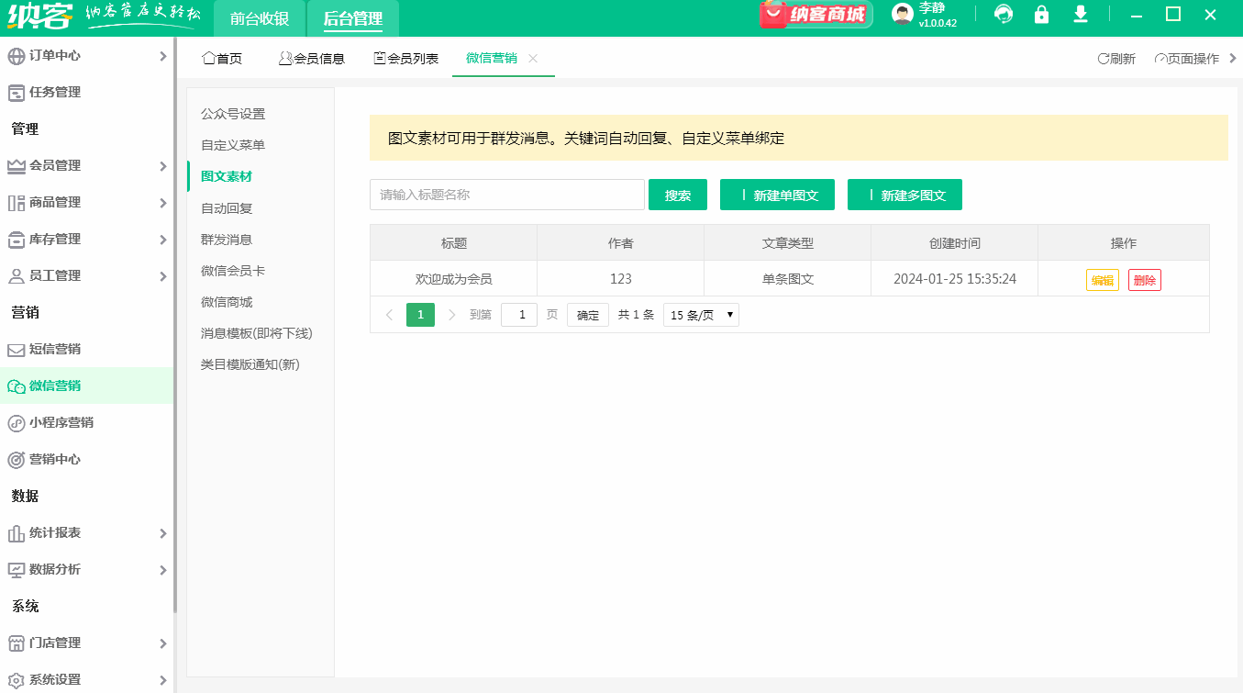Click the 纳客商城 banner
This screenshot has width=1243, height=693.
(815, 16)
